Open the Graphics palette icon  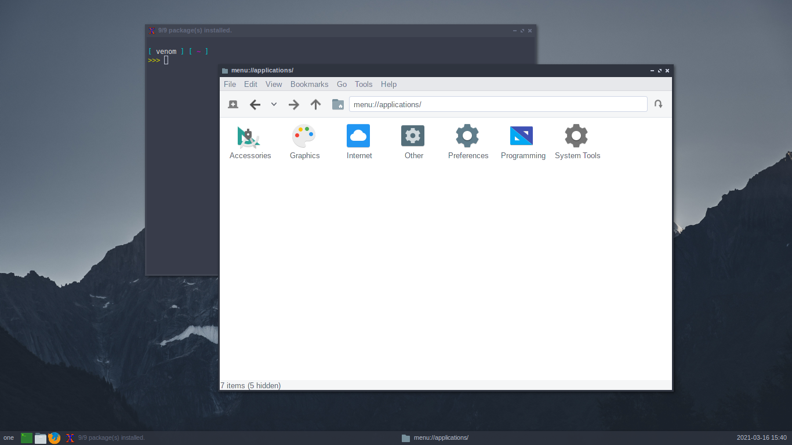[x=304, y=136]
